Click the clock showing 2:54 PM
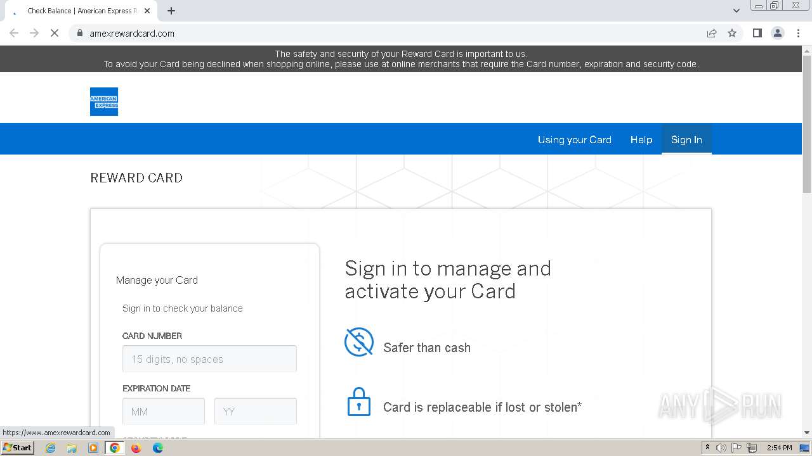 click(x=779, y=448)
